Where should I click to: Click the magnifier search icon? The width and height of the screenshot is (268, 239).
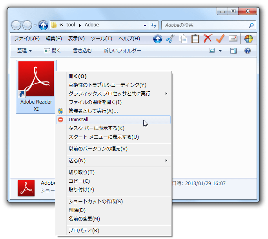[x=251, y=25]
